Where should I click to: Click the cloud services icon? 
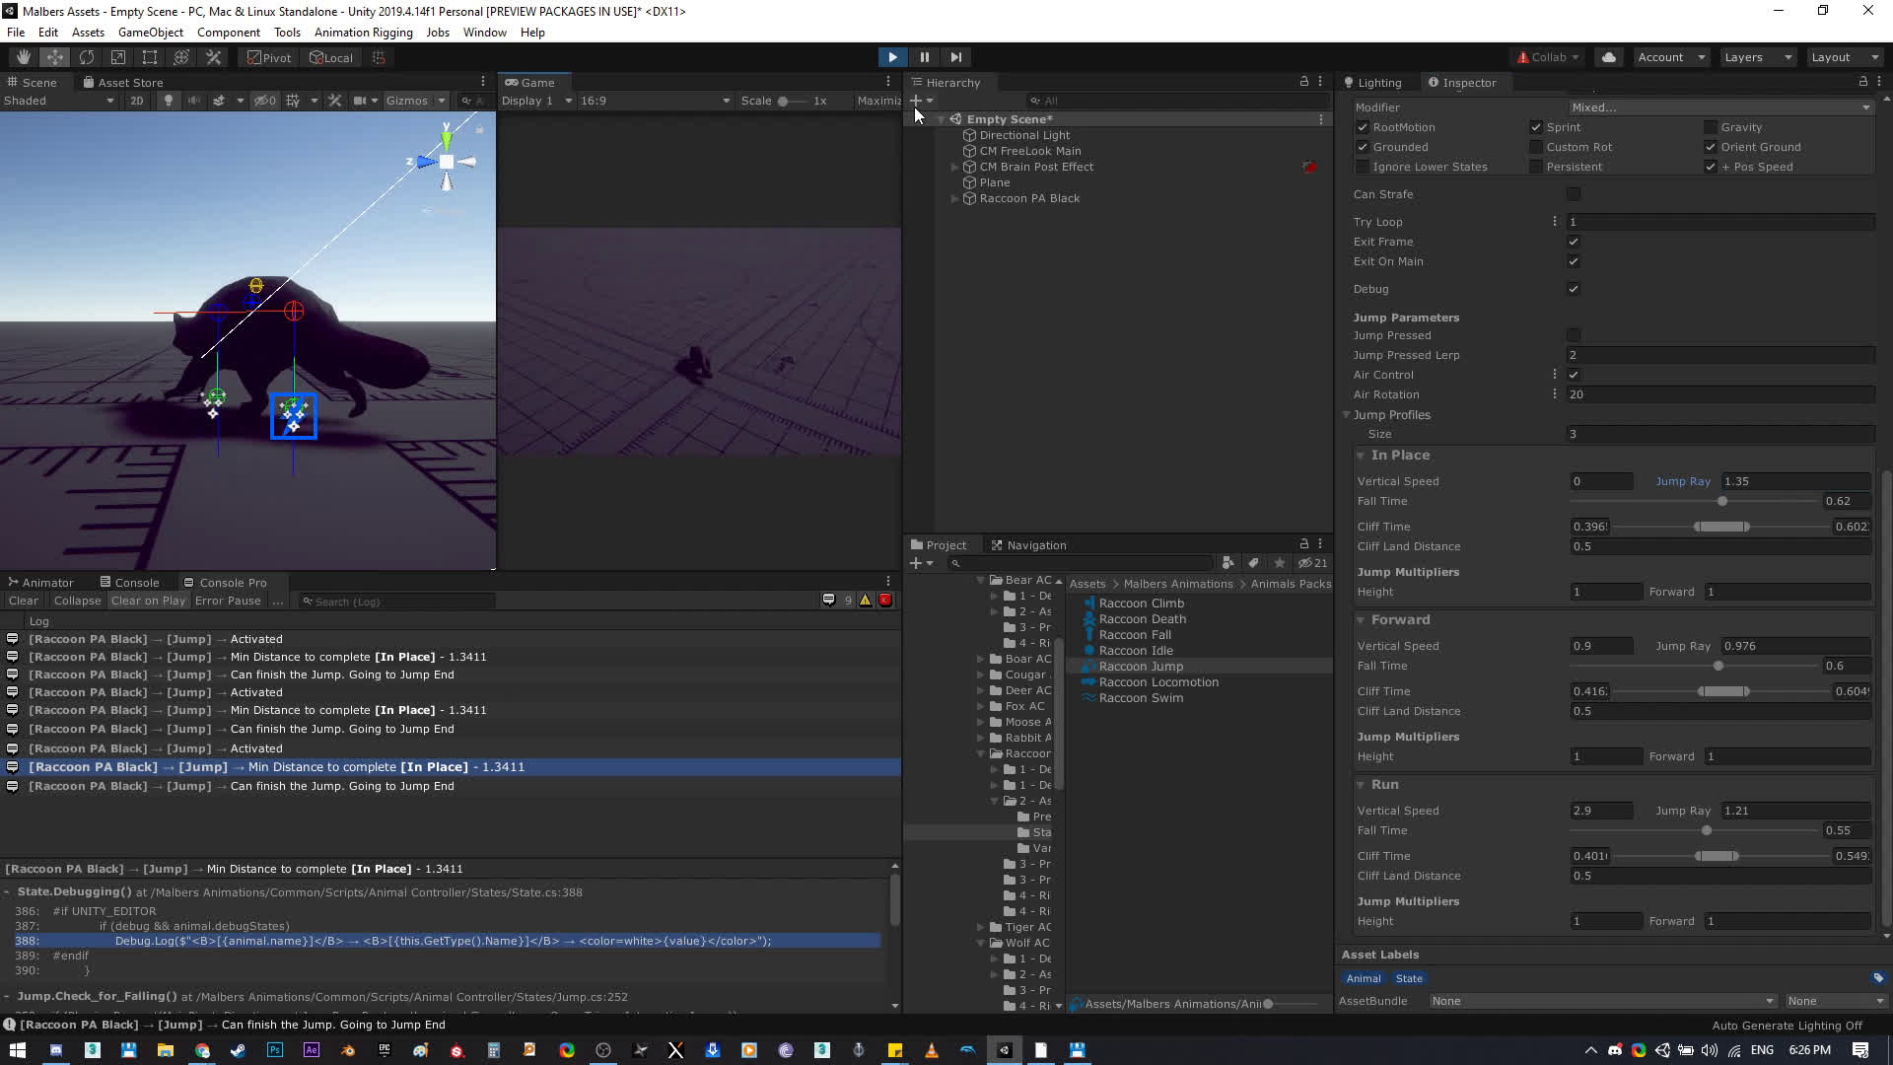(1609, 57)
